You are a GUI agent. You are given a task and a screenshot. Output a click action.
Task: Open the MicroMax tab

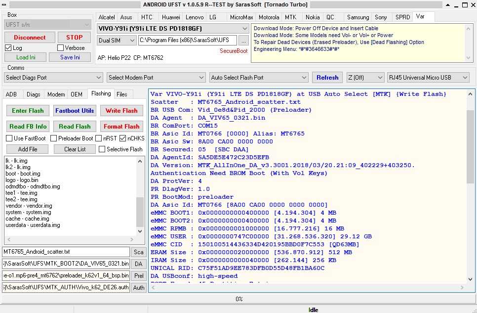tap(241, 17)
